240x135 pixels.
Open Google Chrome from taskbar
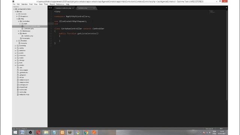86,132
